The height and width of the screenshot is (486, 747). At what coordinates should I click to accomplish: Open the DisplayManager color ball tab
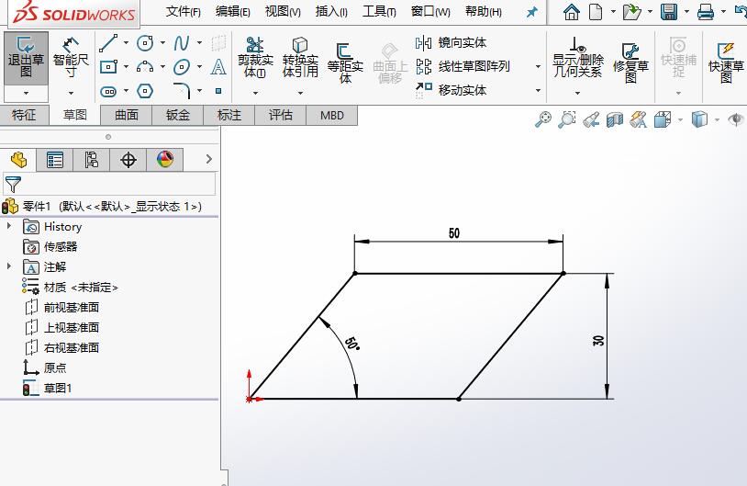pos(165,160)
